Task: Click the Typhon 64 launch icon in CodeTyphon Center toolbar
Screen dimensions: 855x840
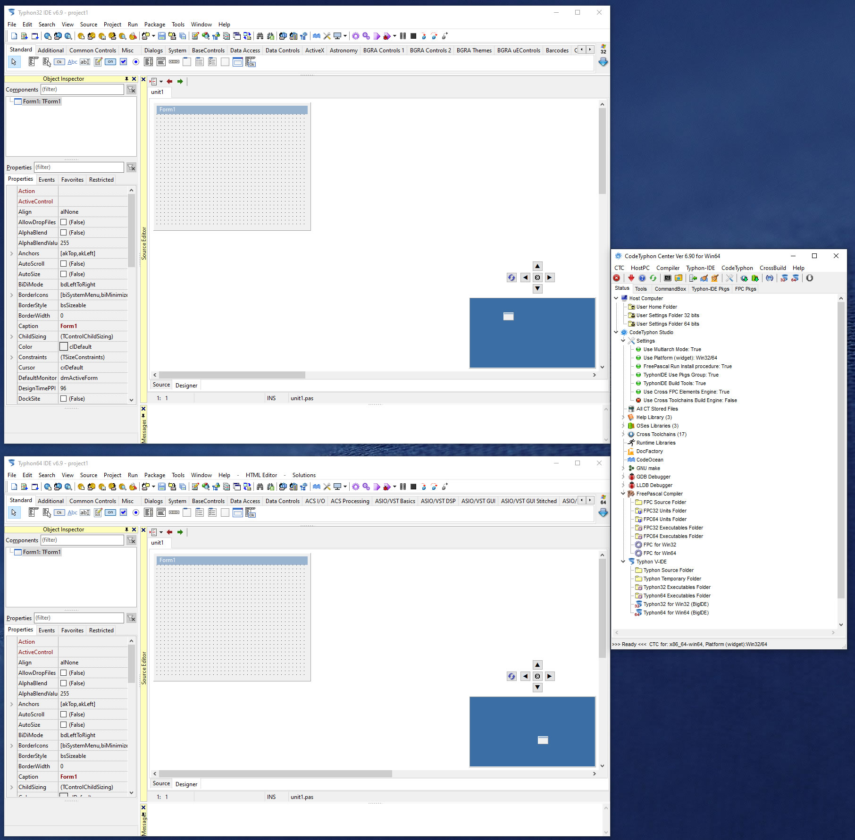Action: (x=795, y=278)
